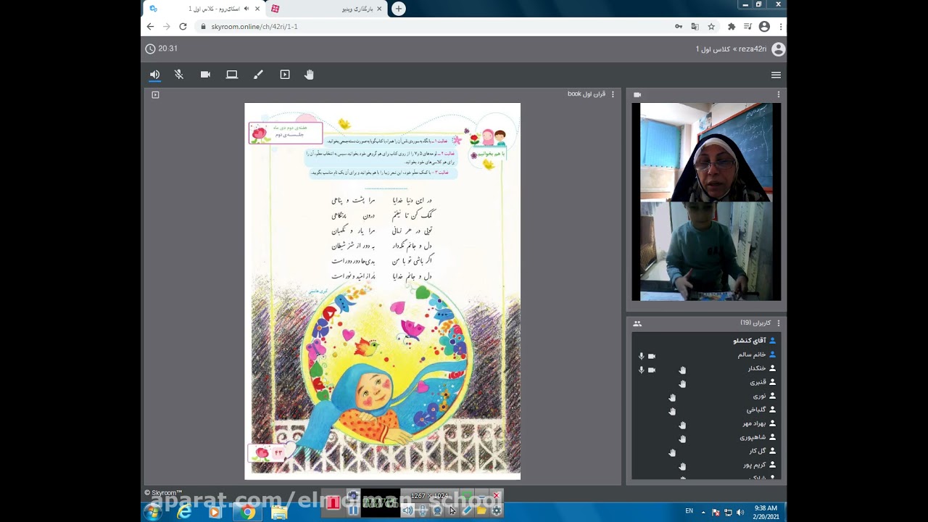The height and width of the screenshot is (522, 928).
Task: Click the presentation panel icon at top-left
Action: click(x=155, y=94)
